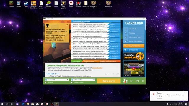The width and height of the screenshot is (189, 106).
Task: Open Microsoft Store from taskbar
Action: pyautogui.click(x=32, y=104)
